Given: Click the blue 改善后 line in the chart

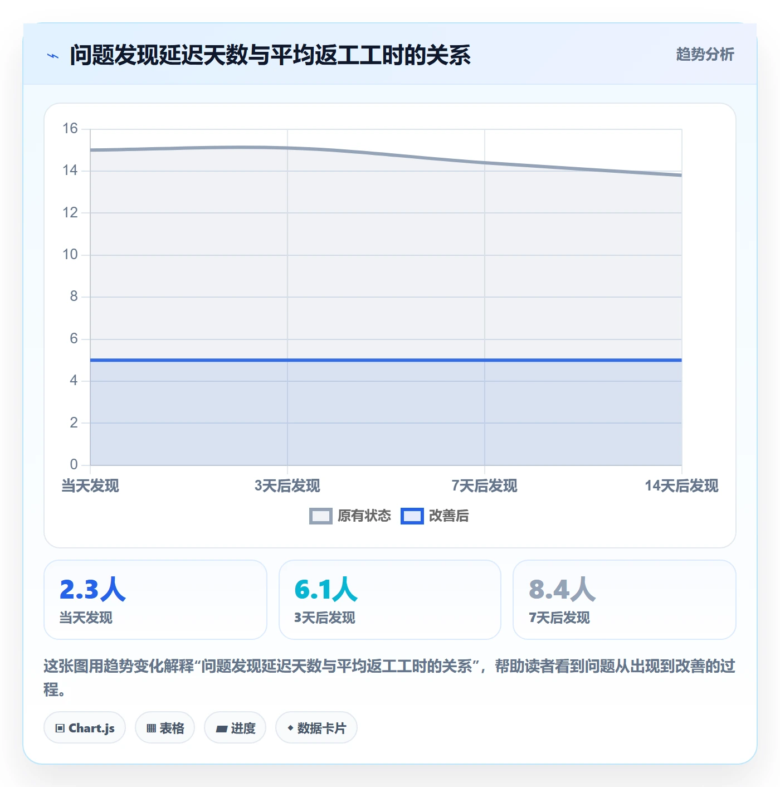Looking at the screenshot, I should tap(386, 360).
